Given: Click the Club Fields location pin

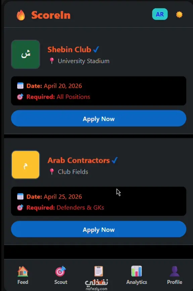Looking at the screenshot, I should 52,172.
